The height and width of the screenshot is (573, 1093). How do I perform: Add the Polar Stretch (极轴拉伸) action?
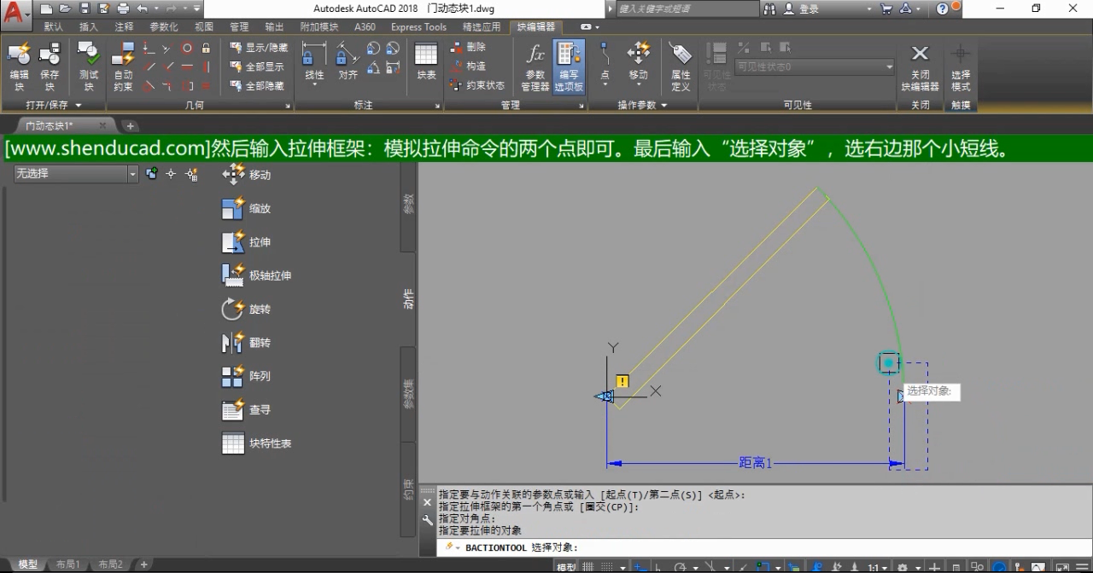pos(257,275)
